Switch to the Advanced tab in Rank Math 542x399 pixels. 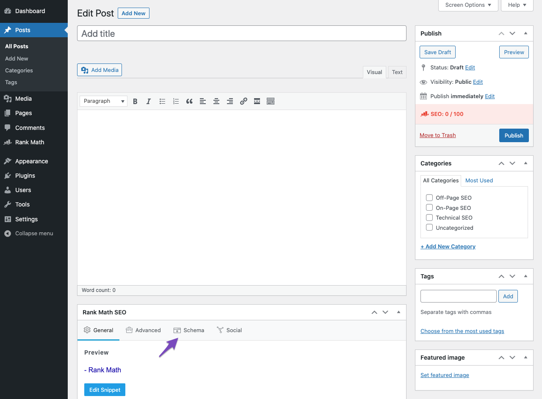143,330
